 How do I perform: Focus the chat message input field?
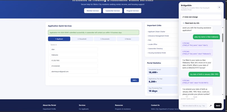[194, 106]
